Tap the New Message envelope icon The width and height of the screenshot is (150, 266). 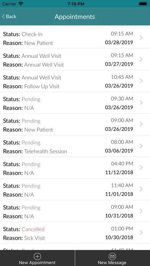[x=112, y=256]
